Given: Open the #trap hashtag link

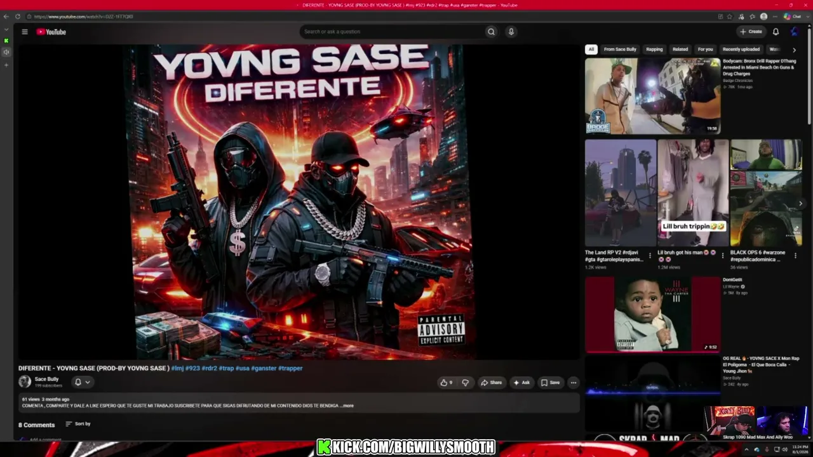Looking at the screenshot, I should pyautogui.click(x=226, y=368).
